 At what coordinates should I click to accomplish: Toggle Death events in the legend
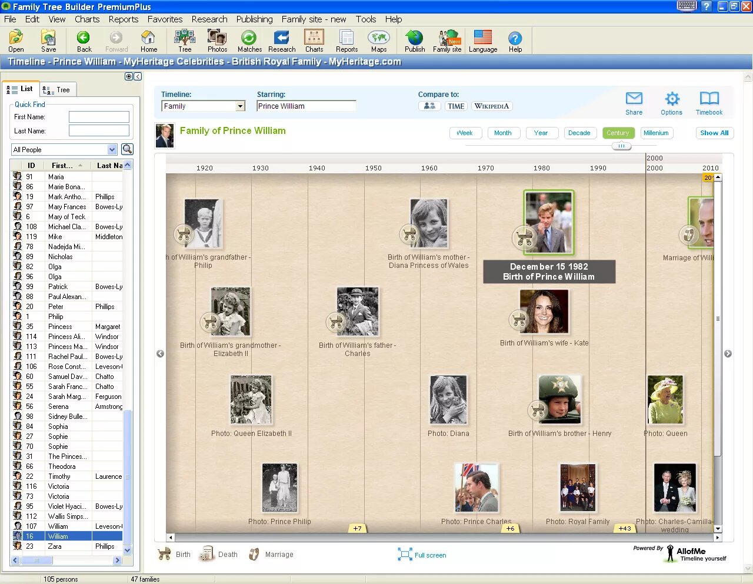tap(218, 554)
